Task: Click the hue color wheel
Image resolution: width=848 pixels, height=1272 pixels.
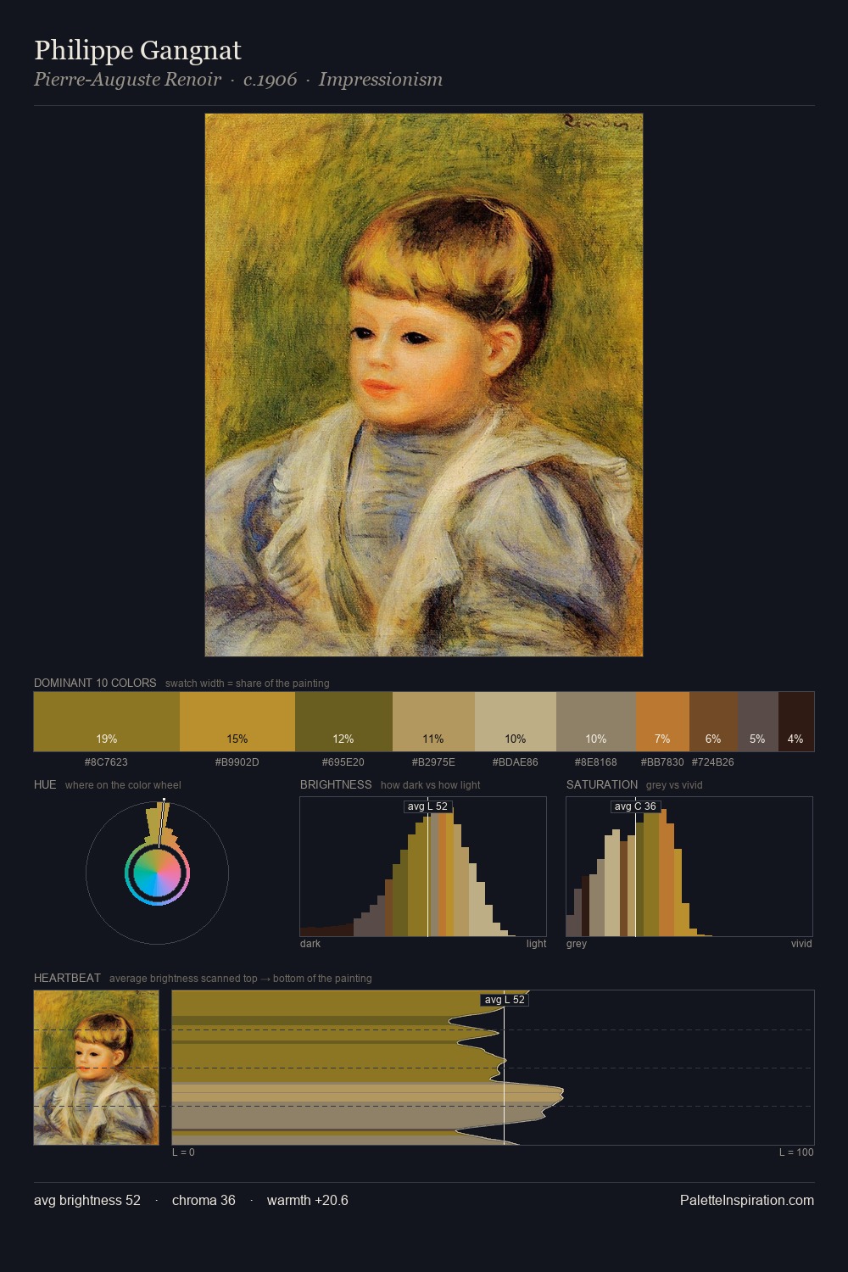Action: tap(157, 873)
